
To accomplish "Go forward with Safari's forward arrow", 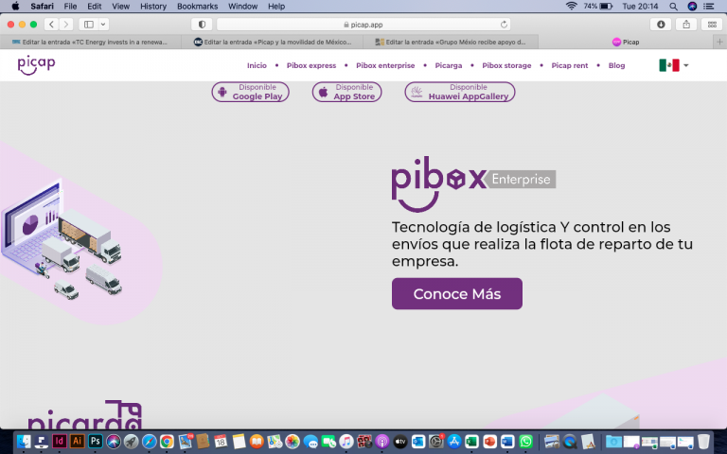I will pyautogui.click(x=66, y=24).
